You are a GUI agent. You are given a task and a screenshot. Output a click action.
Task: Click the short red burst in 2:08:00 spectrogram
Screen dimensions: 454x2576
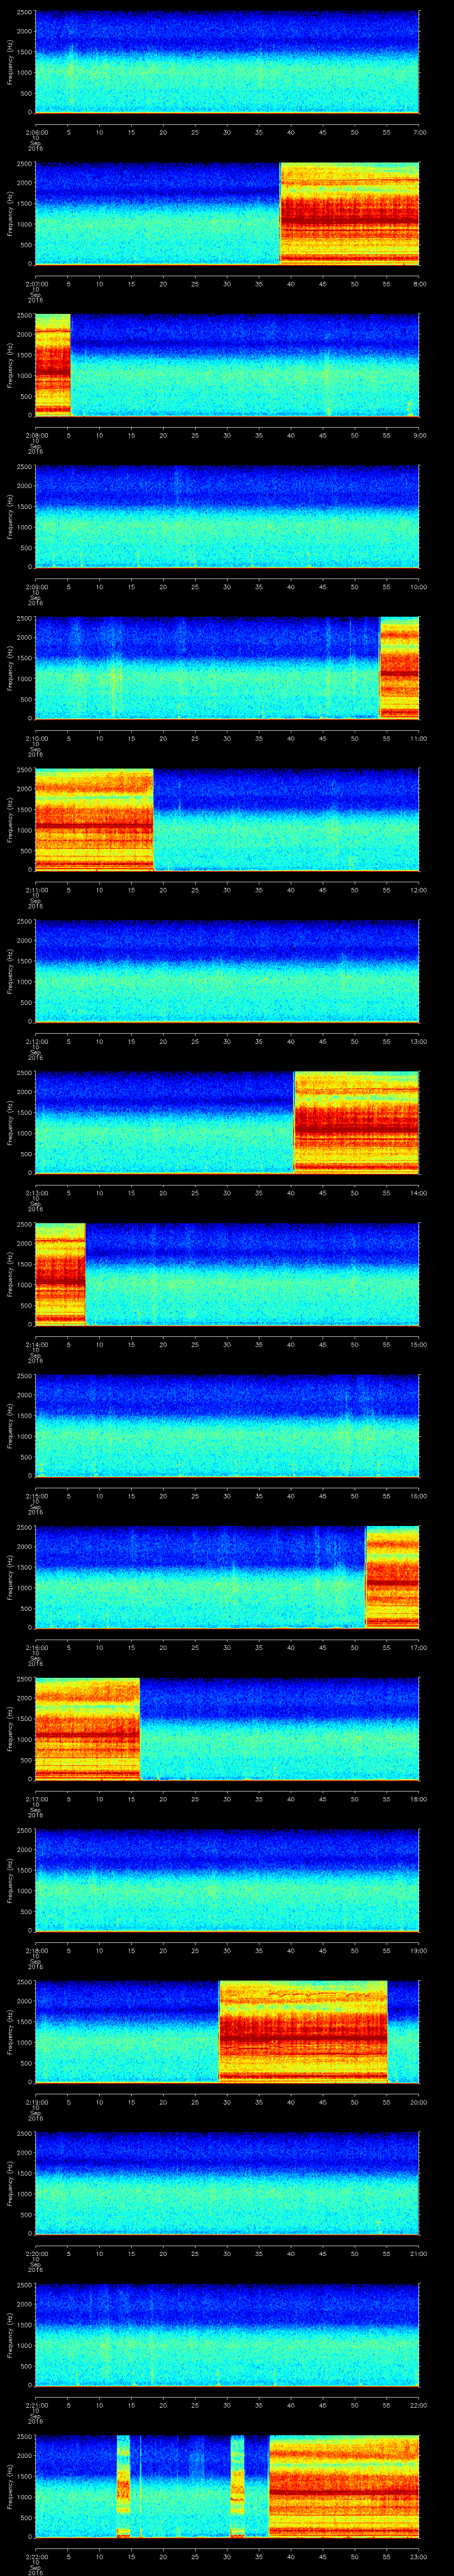click(52, 365)
